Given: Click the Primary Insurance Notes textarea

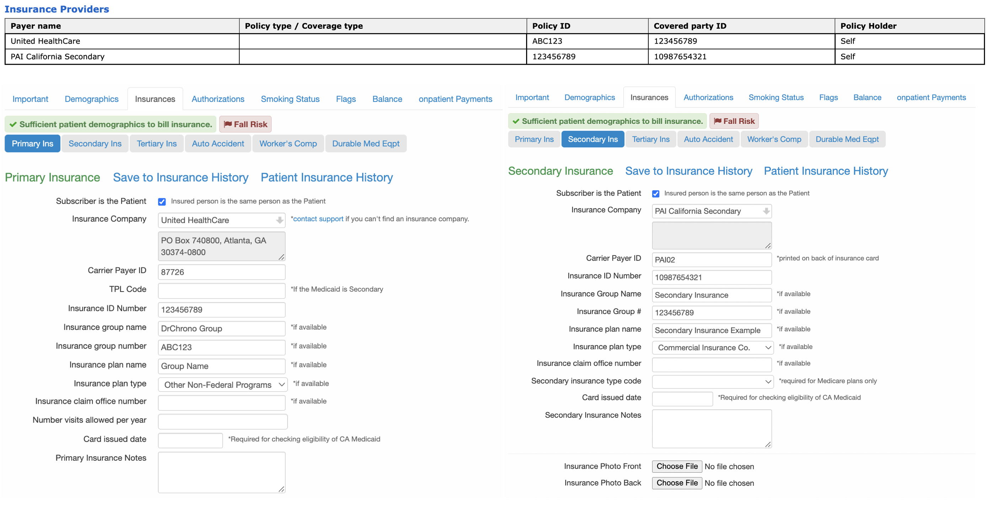Looking at the screenshot, I should coord(221,472).
